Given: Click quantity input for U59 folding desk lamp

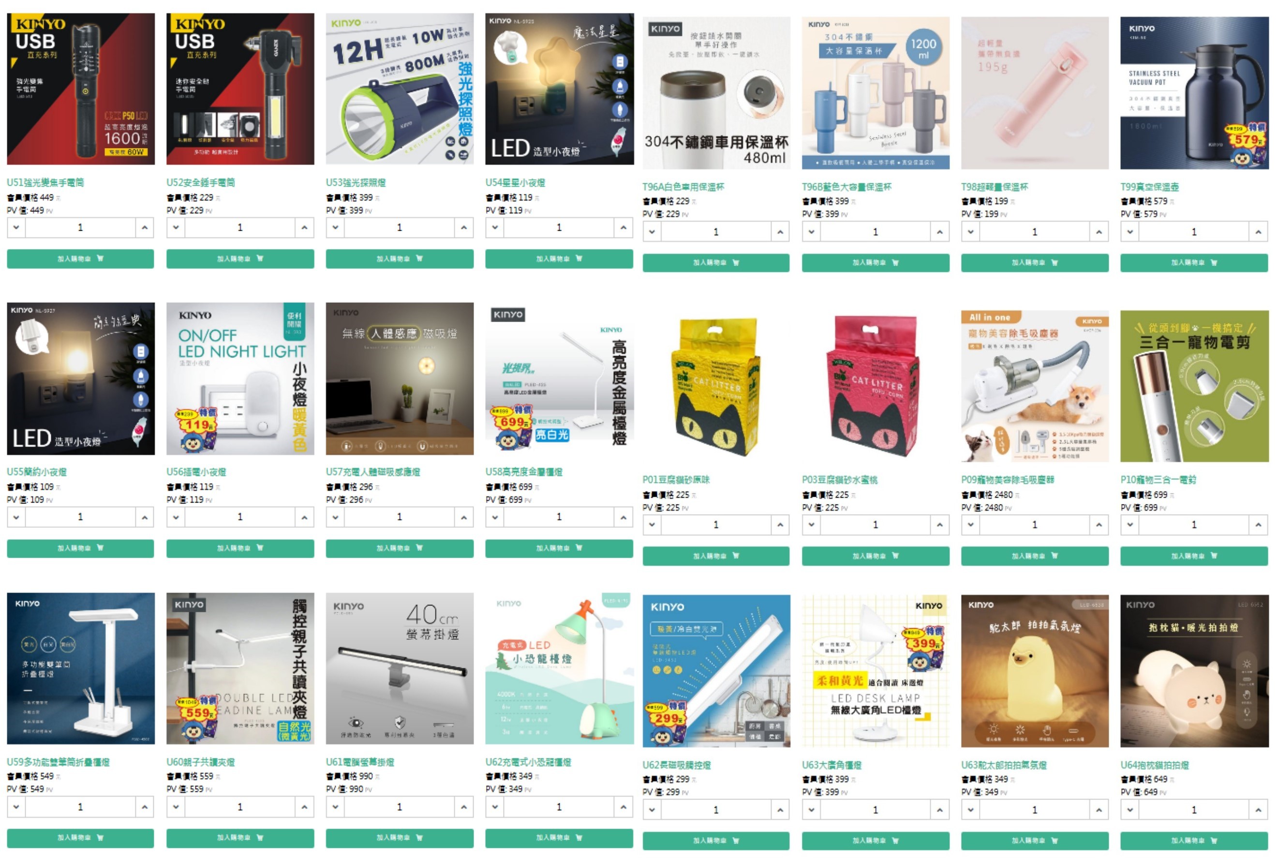Looking at the screenshot, I should click(81, 807).
